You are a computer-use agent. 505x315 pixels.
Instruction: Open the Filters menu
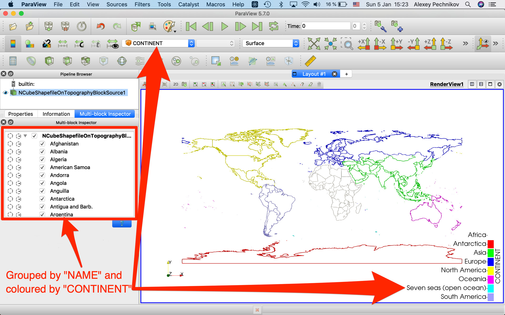(x=142, y=4)
